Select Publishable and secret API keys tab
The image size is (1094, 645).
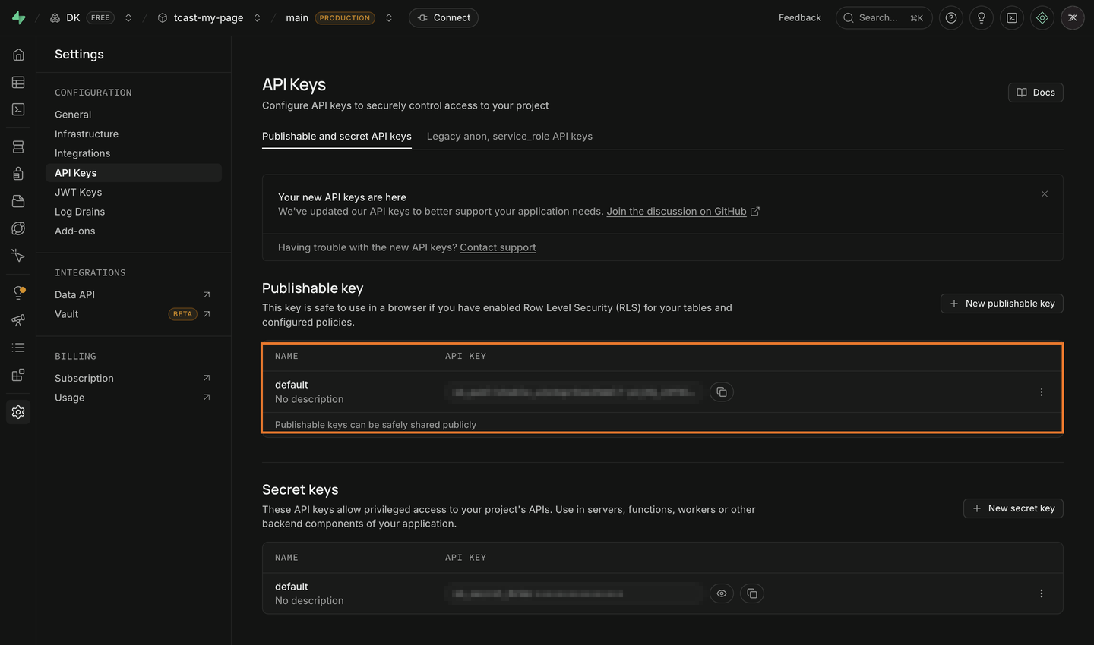pyautogui.click(x=337, y=137)
